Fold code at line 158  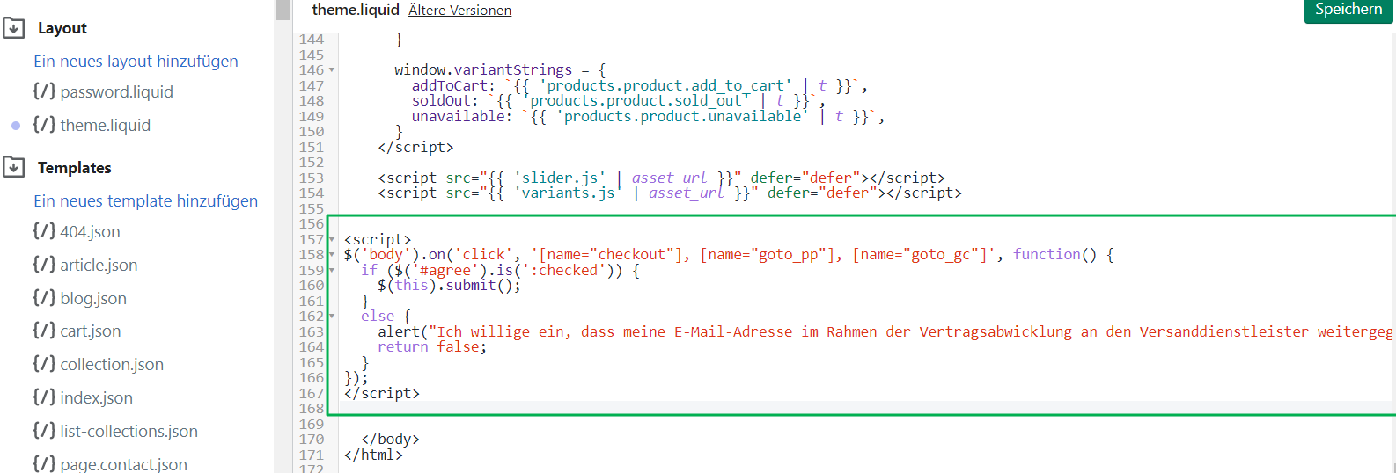coord(332,255)
